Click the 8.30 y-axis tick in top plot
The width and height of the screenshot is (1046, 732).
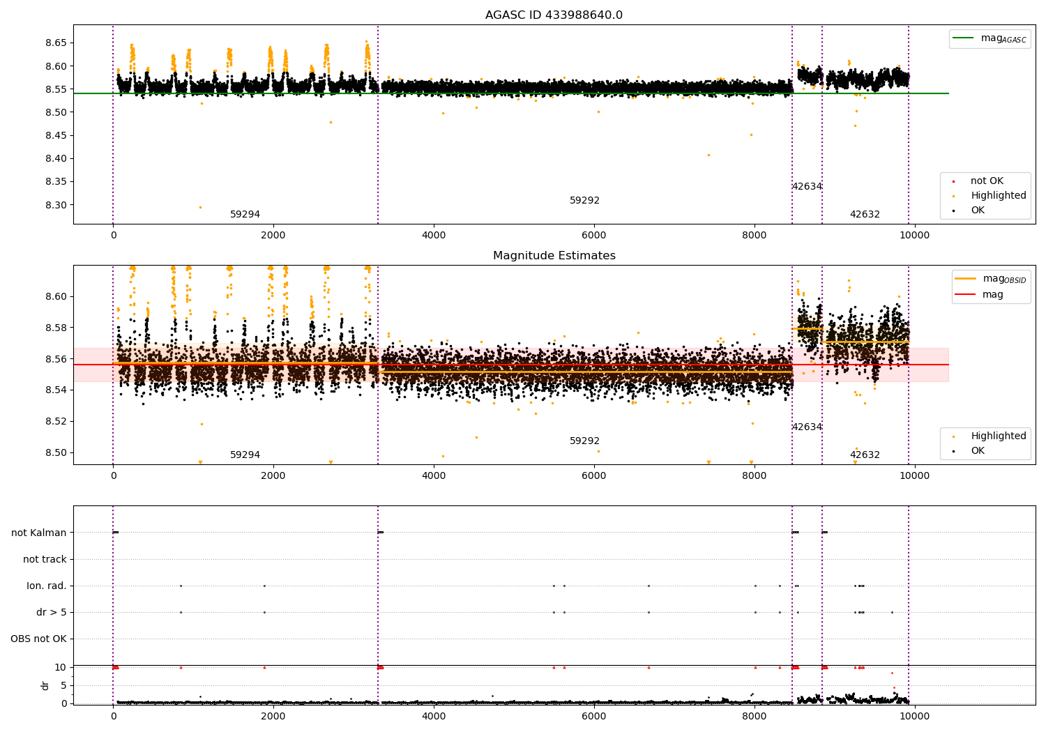pos(56,205)
